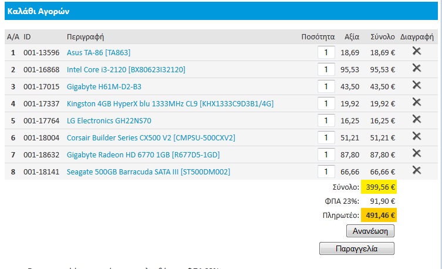Select product ID 001-18632

click(x=42, y=155)
